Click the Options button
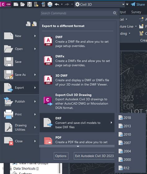This screenshot has width=147, height=174. pyautogui.click(x=61, y=156)
